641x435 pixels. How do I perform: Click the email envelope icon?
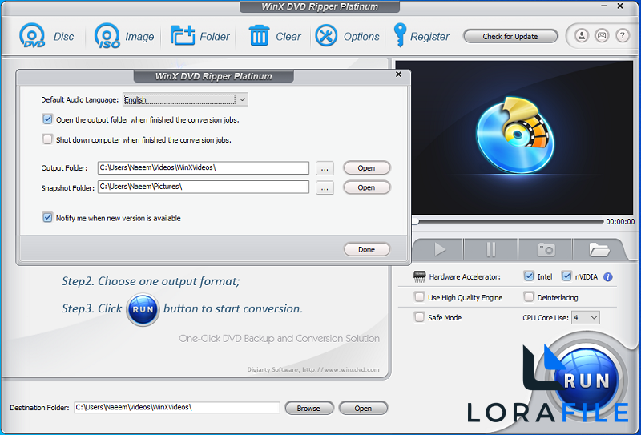point(602,36)
